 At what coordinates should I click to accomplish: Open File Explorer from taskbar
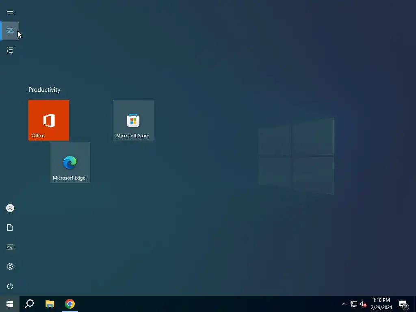50,304
